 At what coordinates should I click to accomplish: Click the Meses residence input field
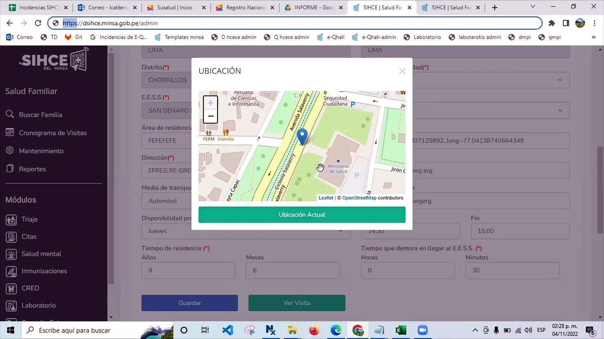pos(293,270)
